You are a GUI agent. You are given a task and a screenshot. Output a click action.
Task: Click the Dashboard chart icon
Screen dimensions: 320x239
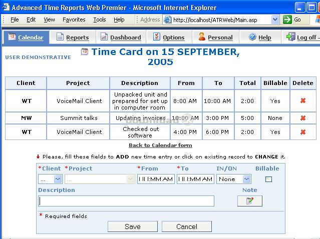104,36
